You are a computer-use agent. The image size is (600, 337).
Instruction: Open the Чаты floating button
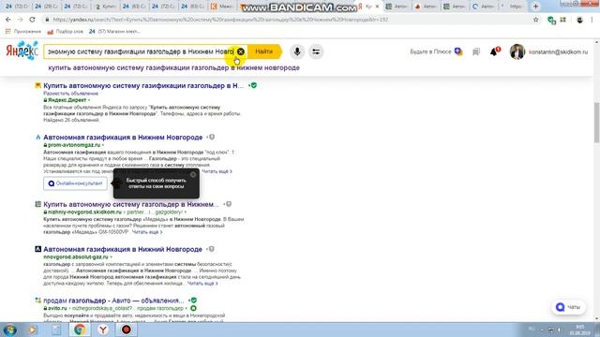568,307
